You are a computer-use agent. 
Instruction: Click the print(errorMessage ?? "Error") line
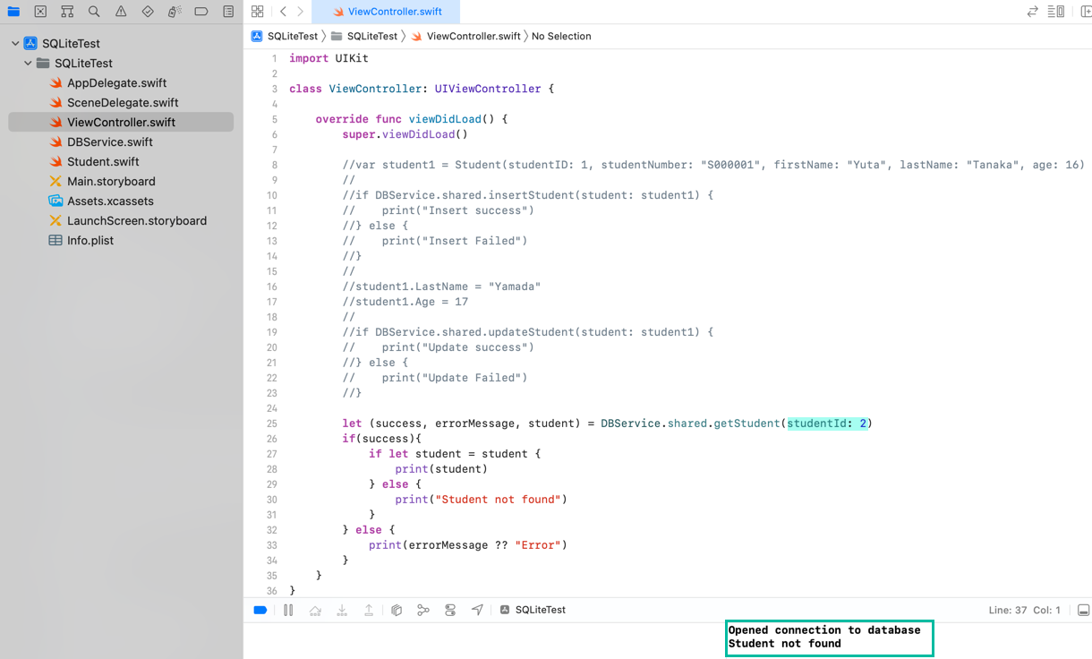(x=468, y=545)
